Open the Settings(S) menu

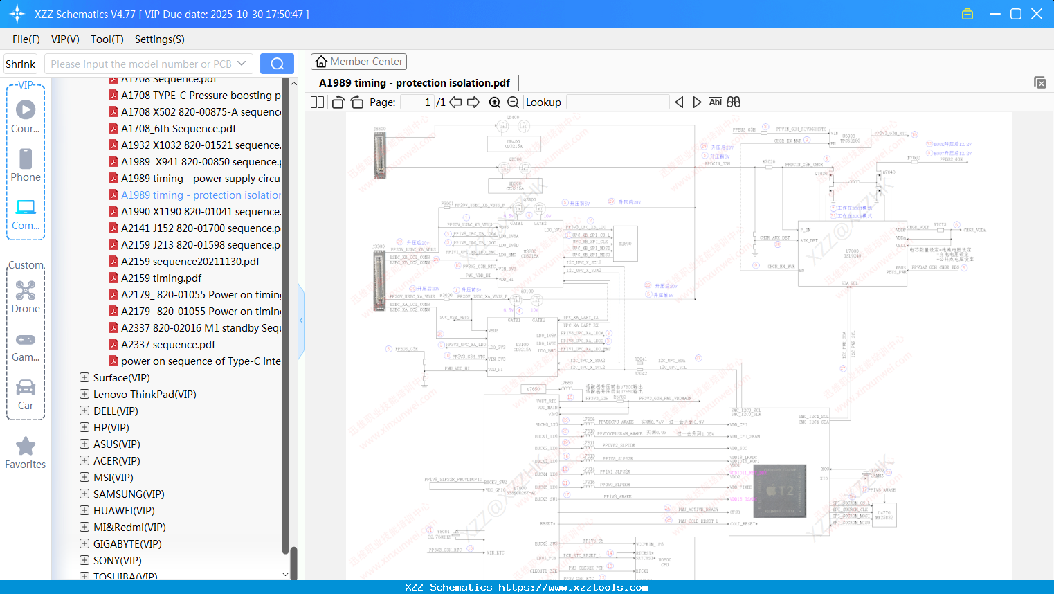(160, 39)
